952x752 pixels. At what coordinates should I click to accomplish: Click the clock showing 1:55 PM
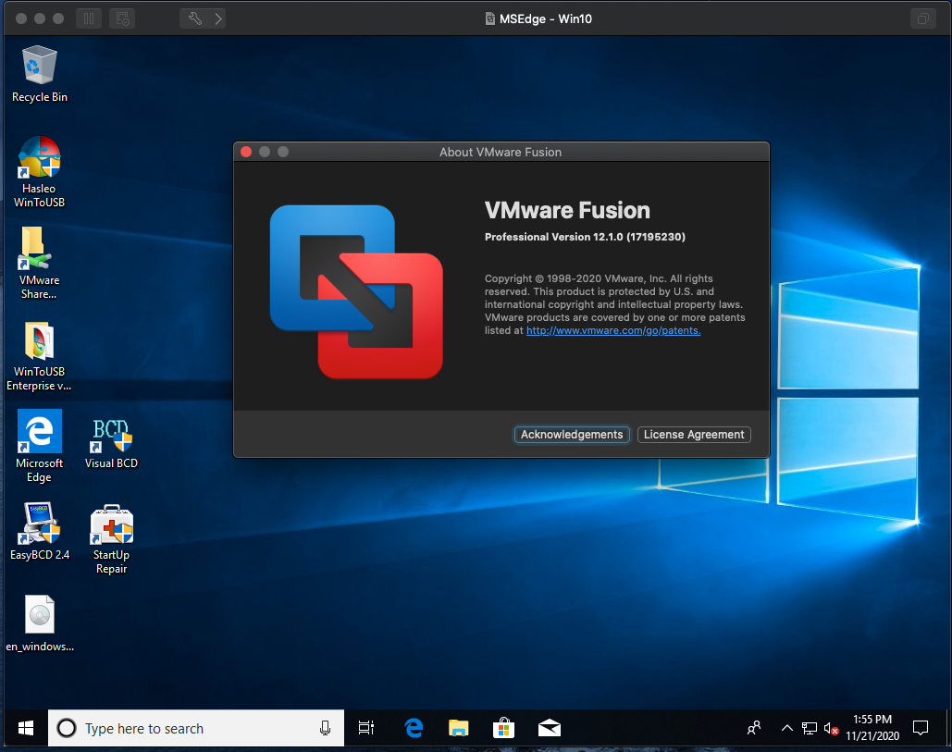(872, 728)
